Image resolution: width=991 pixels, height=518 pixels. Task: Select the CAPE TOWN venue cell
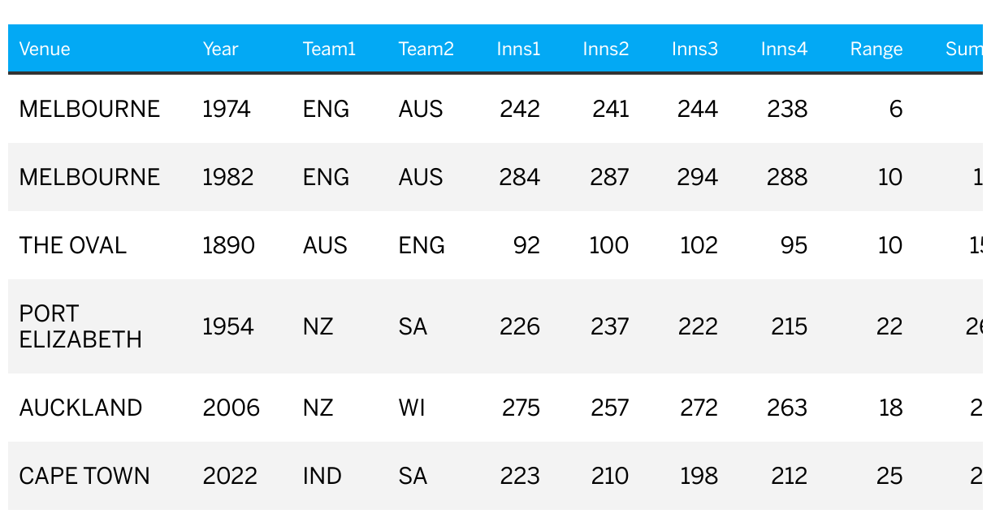(84, 476)
